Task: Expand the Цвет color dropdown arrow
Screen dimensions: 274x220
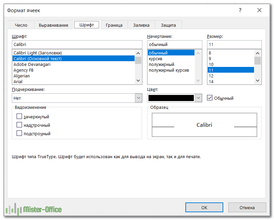Action: pyautogui.click(x=199, y=98)
